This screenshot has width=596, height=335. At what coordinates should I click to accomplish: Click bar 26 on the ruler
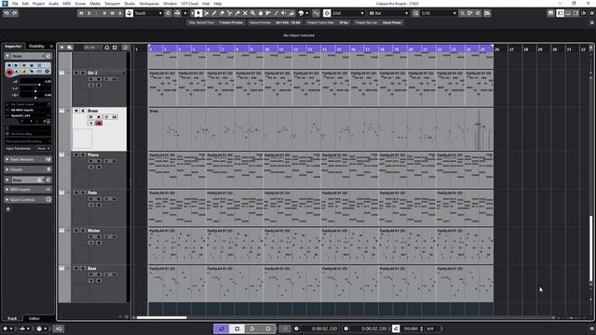[x=496, y=49]
